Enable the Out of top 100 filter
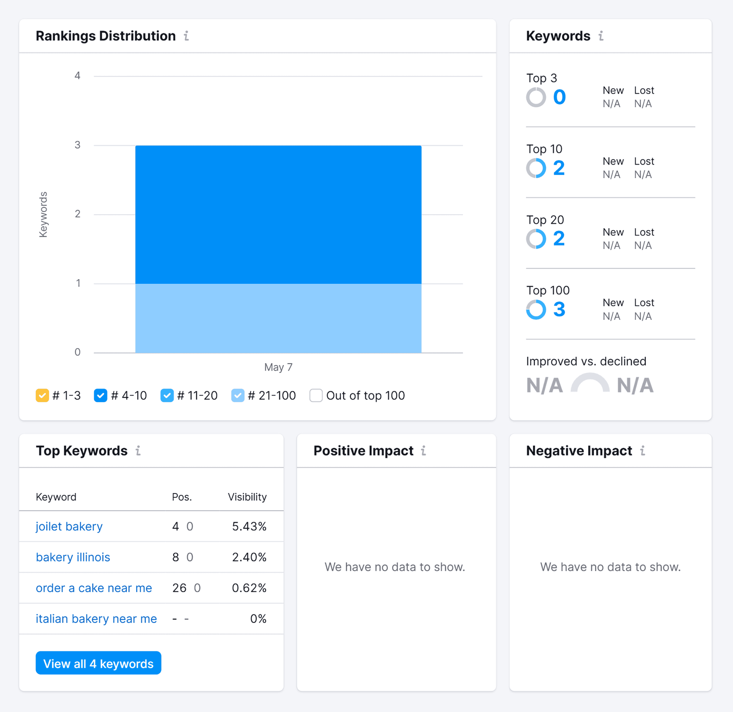The width and height of the screenshot is (733, 712). pos(316,395)
